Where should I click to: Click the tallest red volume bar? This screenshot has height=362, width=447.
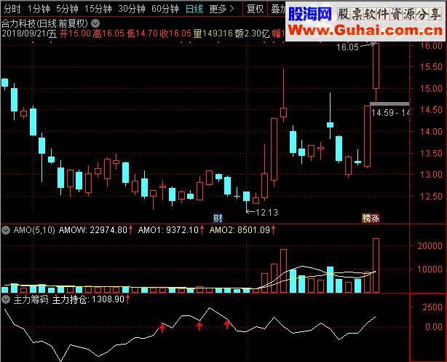376,265
